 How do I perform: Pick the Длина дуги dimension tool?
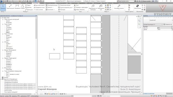pyautogui.click(x=29, y=10)
